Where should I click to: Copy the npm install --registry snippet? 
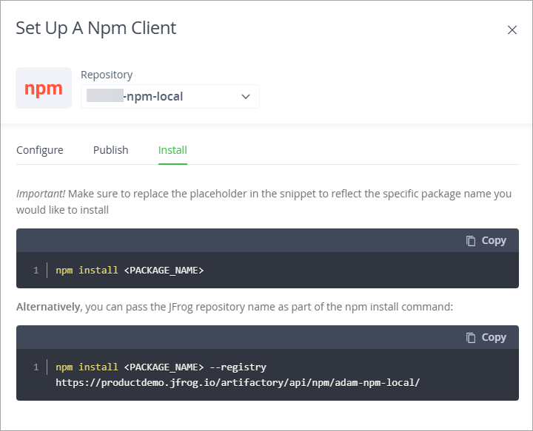(x=486, y=337)
